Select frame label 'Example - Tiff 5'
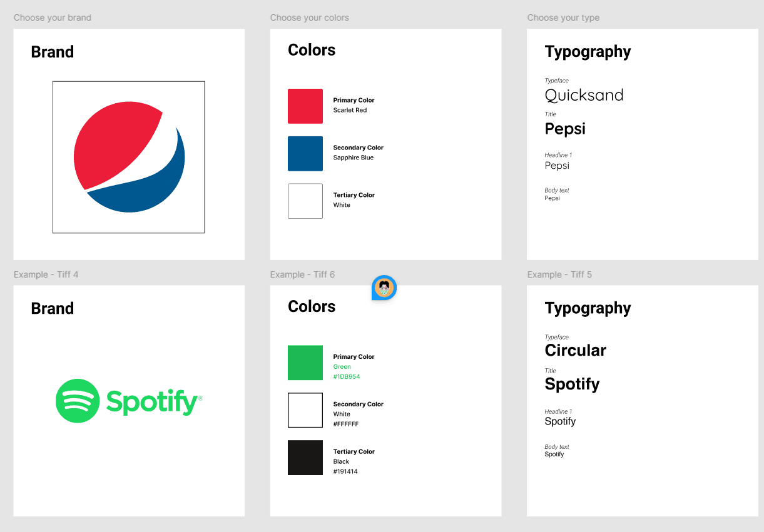 559,274
